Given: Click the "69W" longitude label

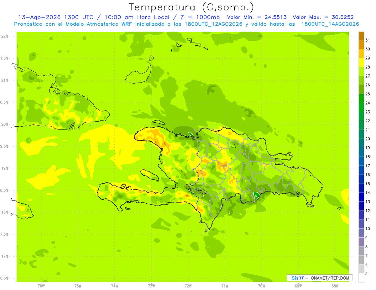Looking at the screenshot, I should point(298,286).
